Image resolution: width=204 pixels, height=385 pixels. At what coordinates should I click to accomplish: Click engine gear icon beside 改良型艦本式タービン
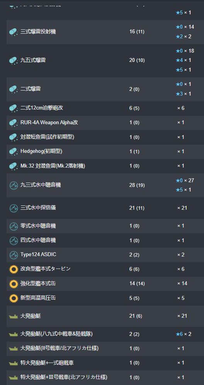[14, 269]
